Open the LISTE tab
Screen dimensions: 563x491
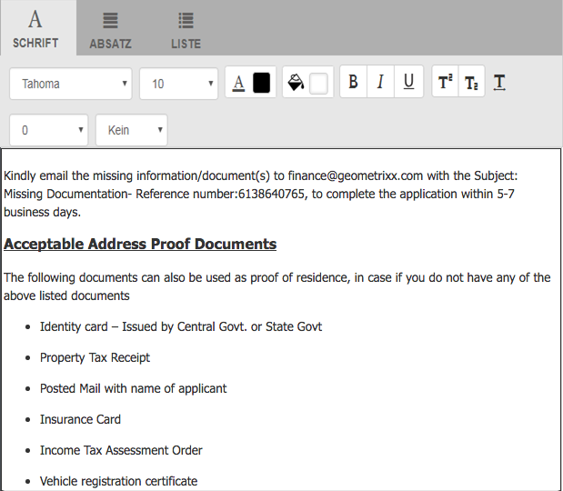pos(186,30)
